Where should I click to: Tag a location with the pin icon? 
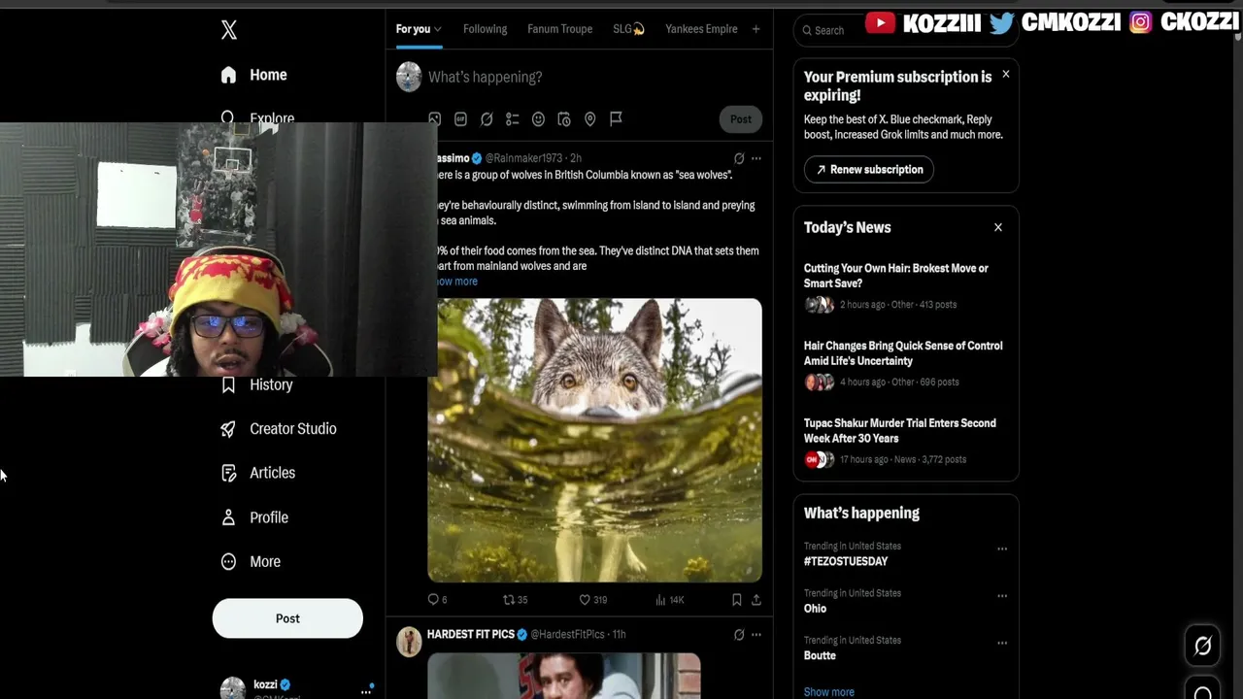(x=589, y=119)
